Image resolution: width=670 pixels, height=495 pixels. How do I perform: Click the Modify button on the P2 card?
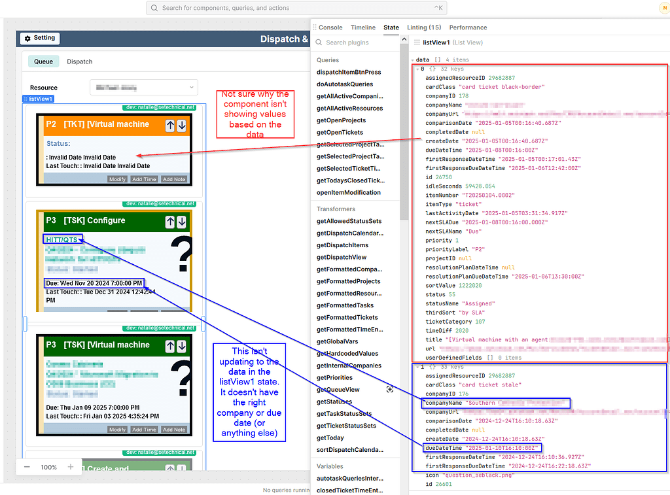117,179
